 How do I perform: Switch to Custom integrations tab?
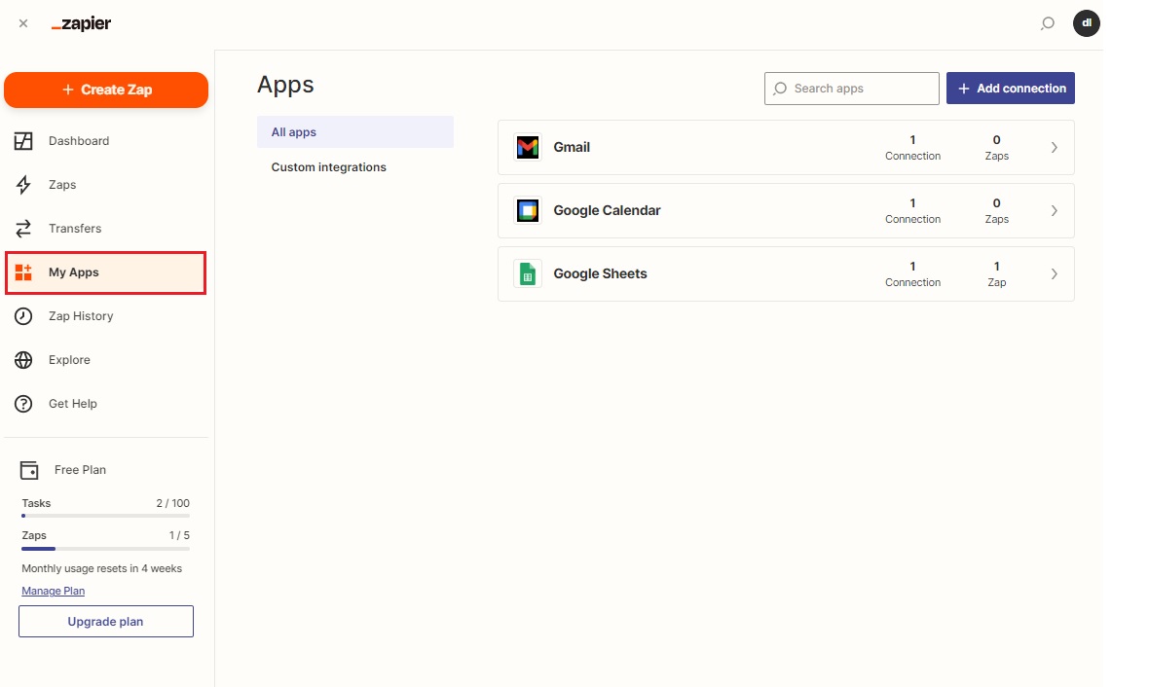[329, 167]
